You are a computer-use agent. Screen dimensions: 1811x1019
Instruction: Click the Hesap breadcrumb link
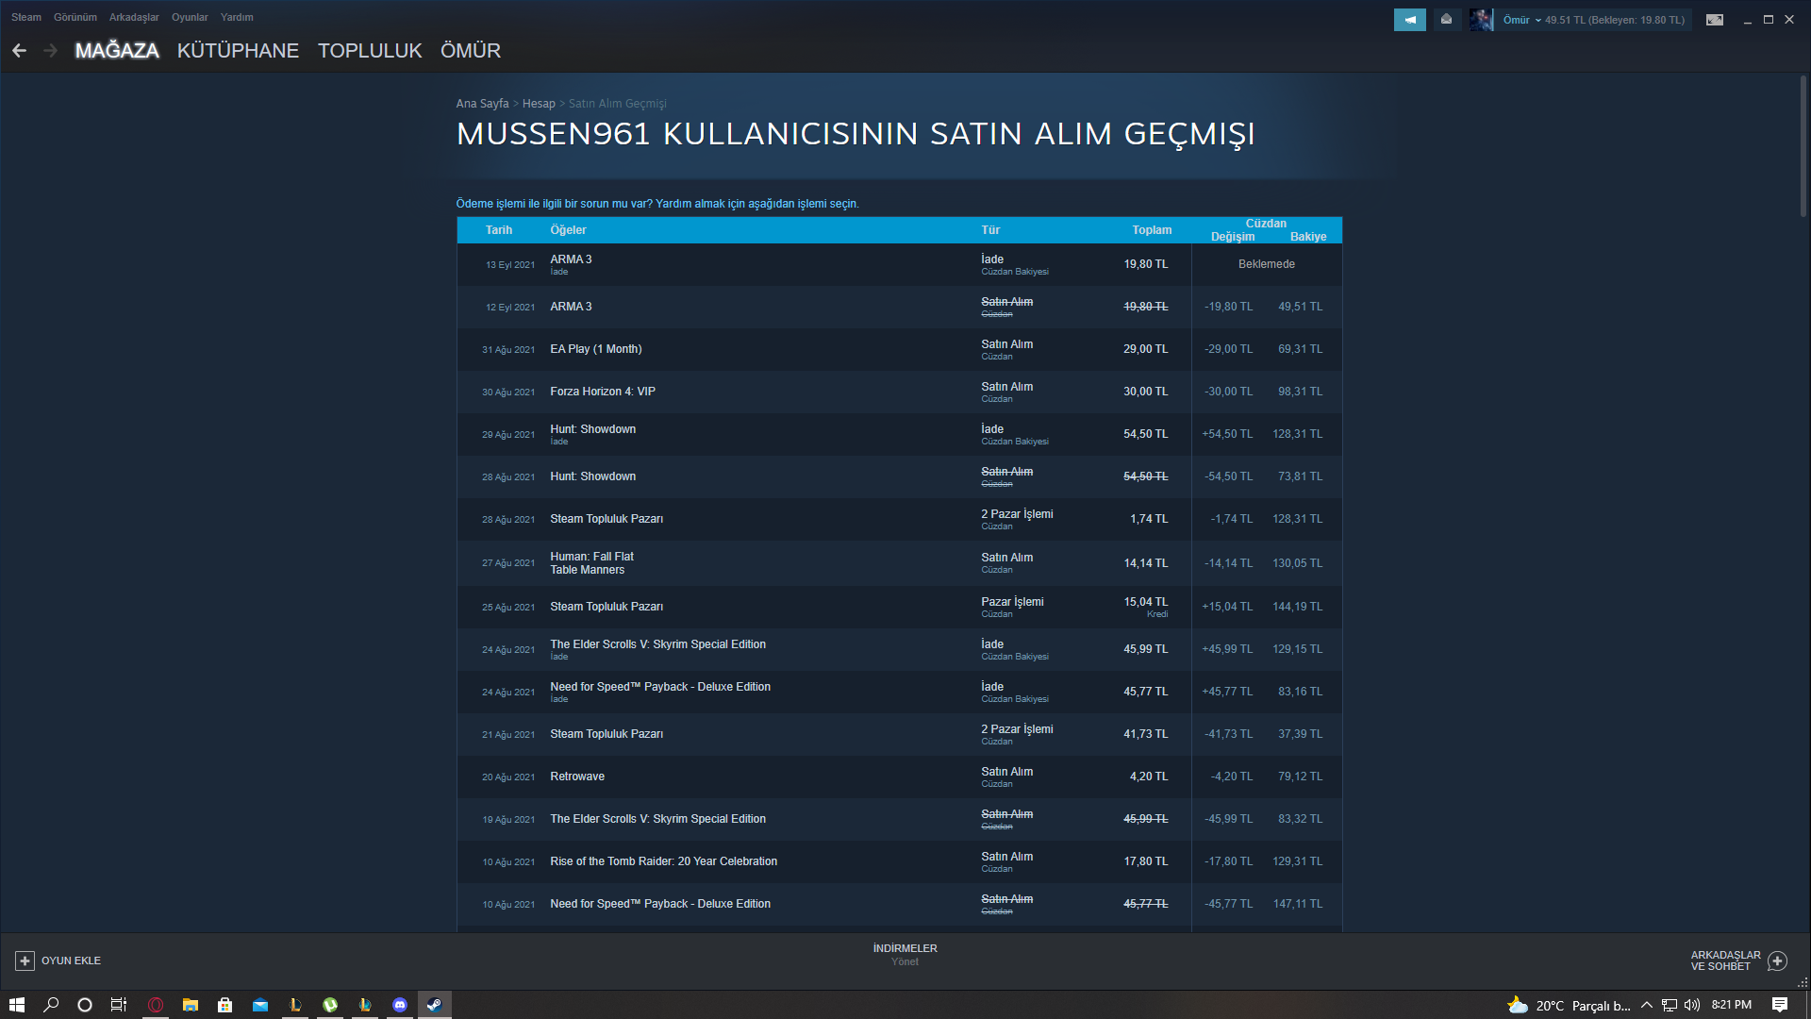coord(539,104)
